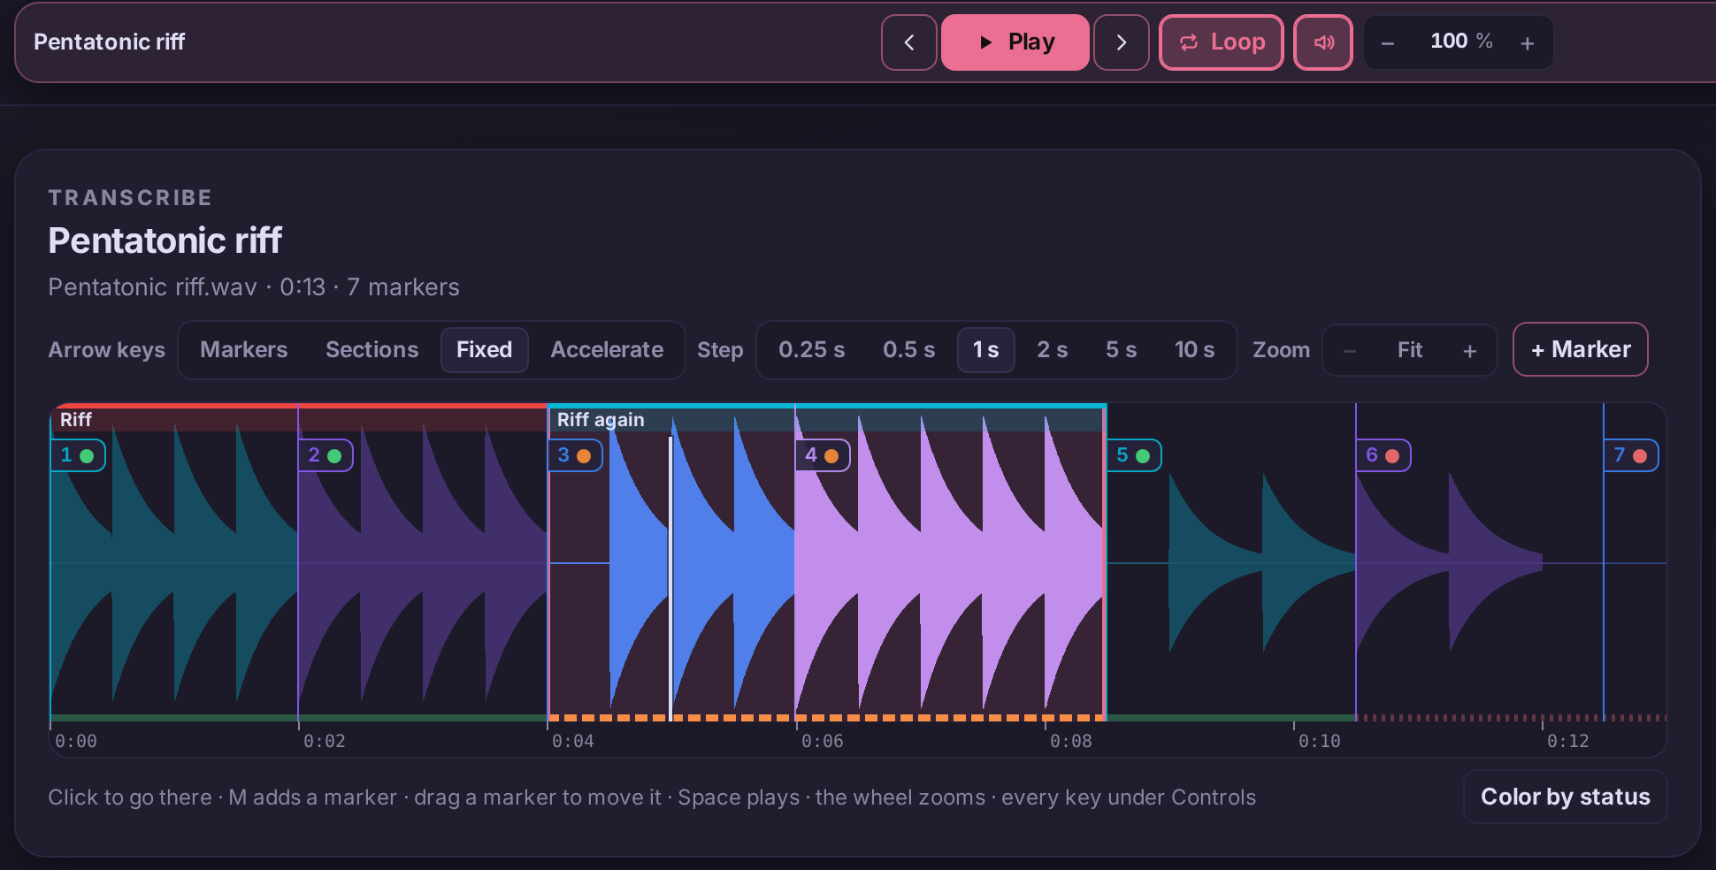Toggle the speaker volume icon button
Screen dimensions: 1716x870
tap(1323, 42)
